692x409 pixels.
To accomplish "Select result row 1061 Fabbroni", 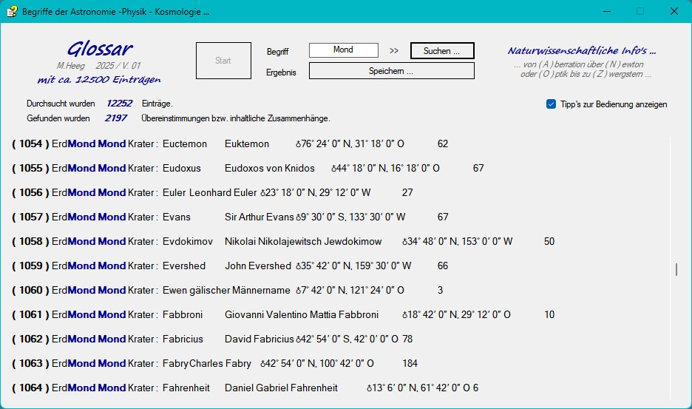I will (x=283, y=314).
